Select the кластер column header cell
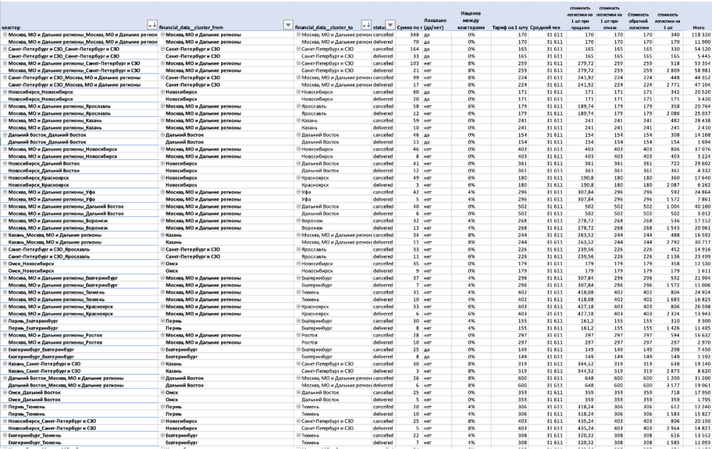 [x=79, y=17]
